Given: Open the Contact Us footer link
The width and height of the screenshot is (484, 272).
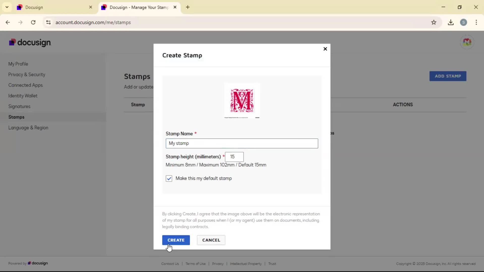Looking at the screenshot, I should (x=170, y=264).
